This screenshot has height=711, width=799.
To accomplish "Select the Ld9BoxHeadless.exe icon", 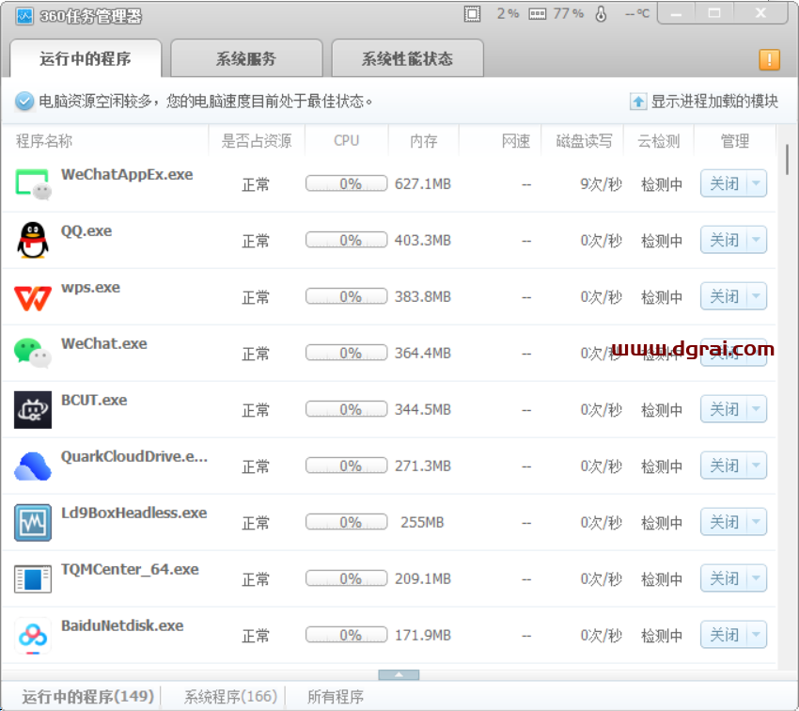I will pyautogui.click(x=33, y=522).
